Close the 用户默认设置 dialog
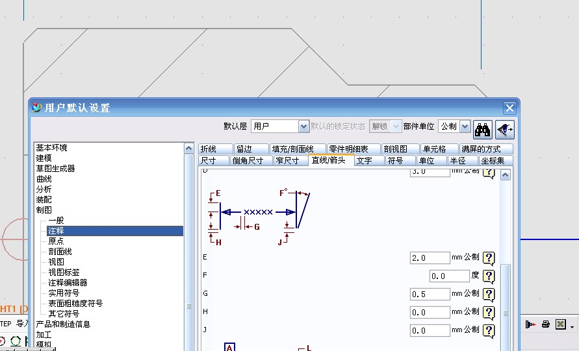The image size is (579, 351). tap(509, 108)
